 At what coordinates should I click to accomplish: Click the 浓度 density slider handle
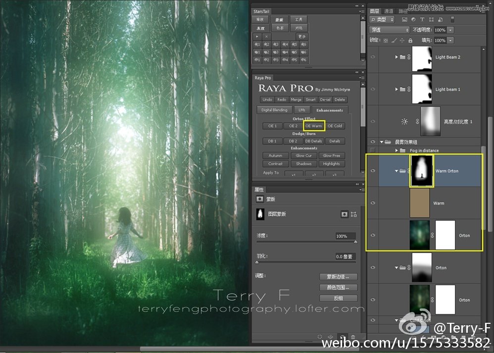tap(355, 242)
